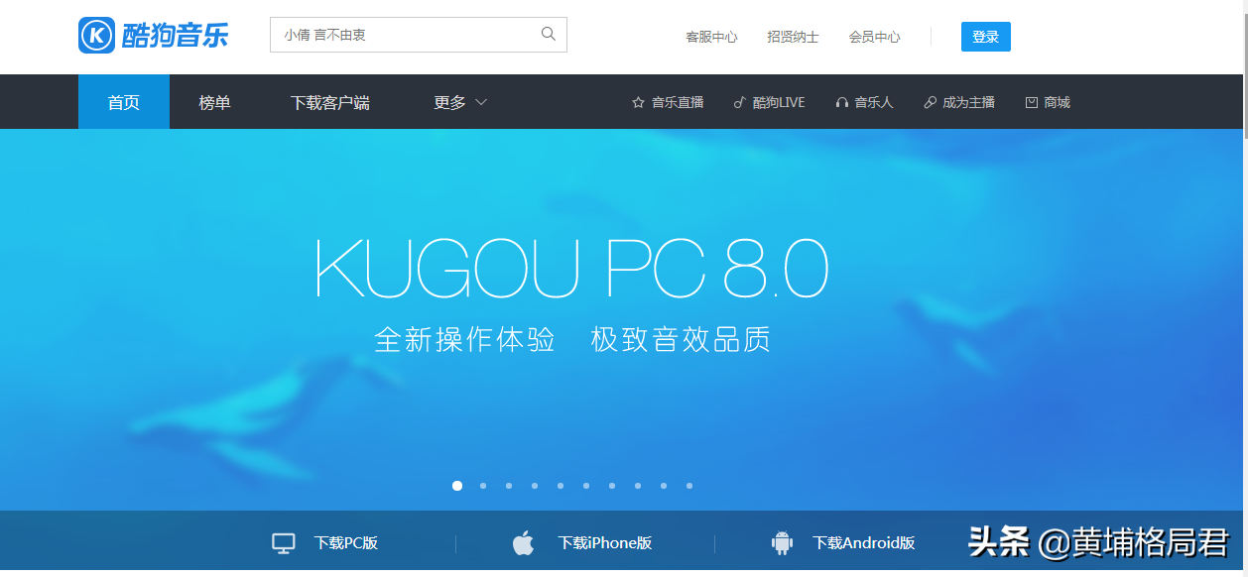Open the 客服中心 link
1248x577 pixels.
point(711,37)
